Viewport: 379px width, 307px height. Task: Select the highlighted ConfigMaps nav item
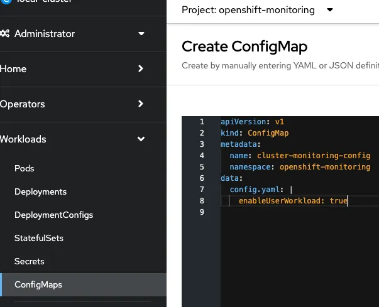[38, 285]
